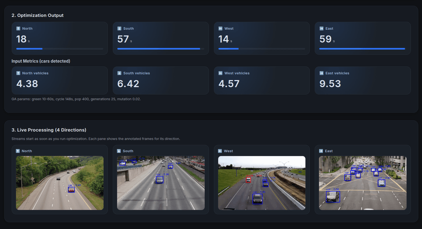Click the West left-arrow icon on timer card
The width and height of the screenshot is (422, 229).
point(220,28)
